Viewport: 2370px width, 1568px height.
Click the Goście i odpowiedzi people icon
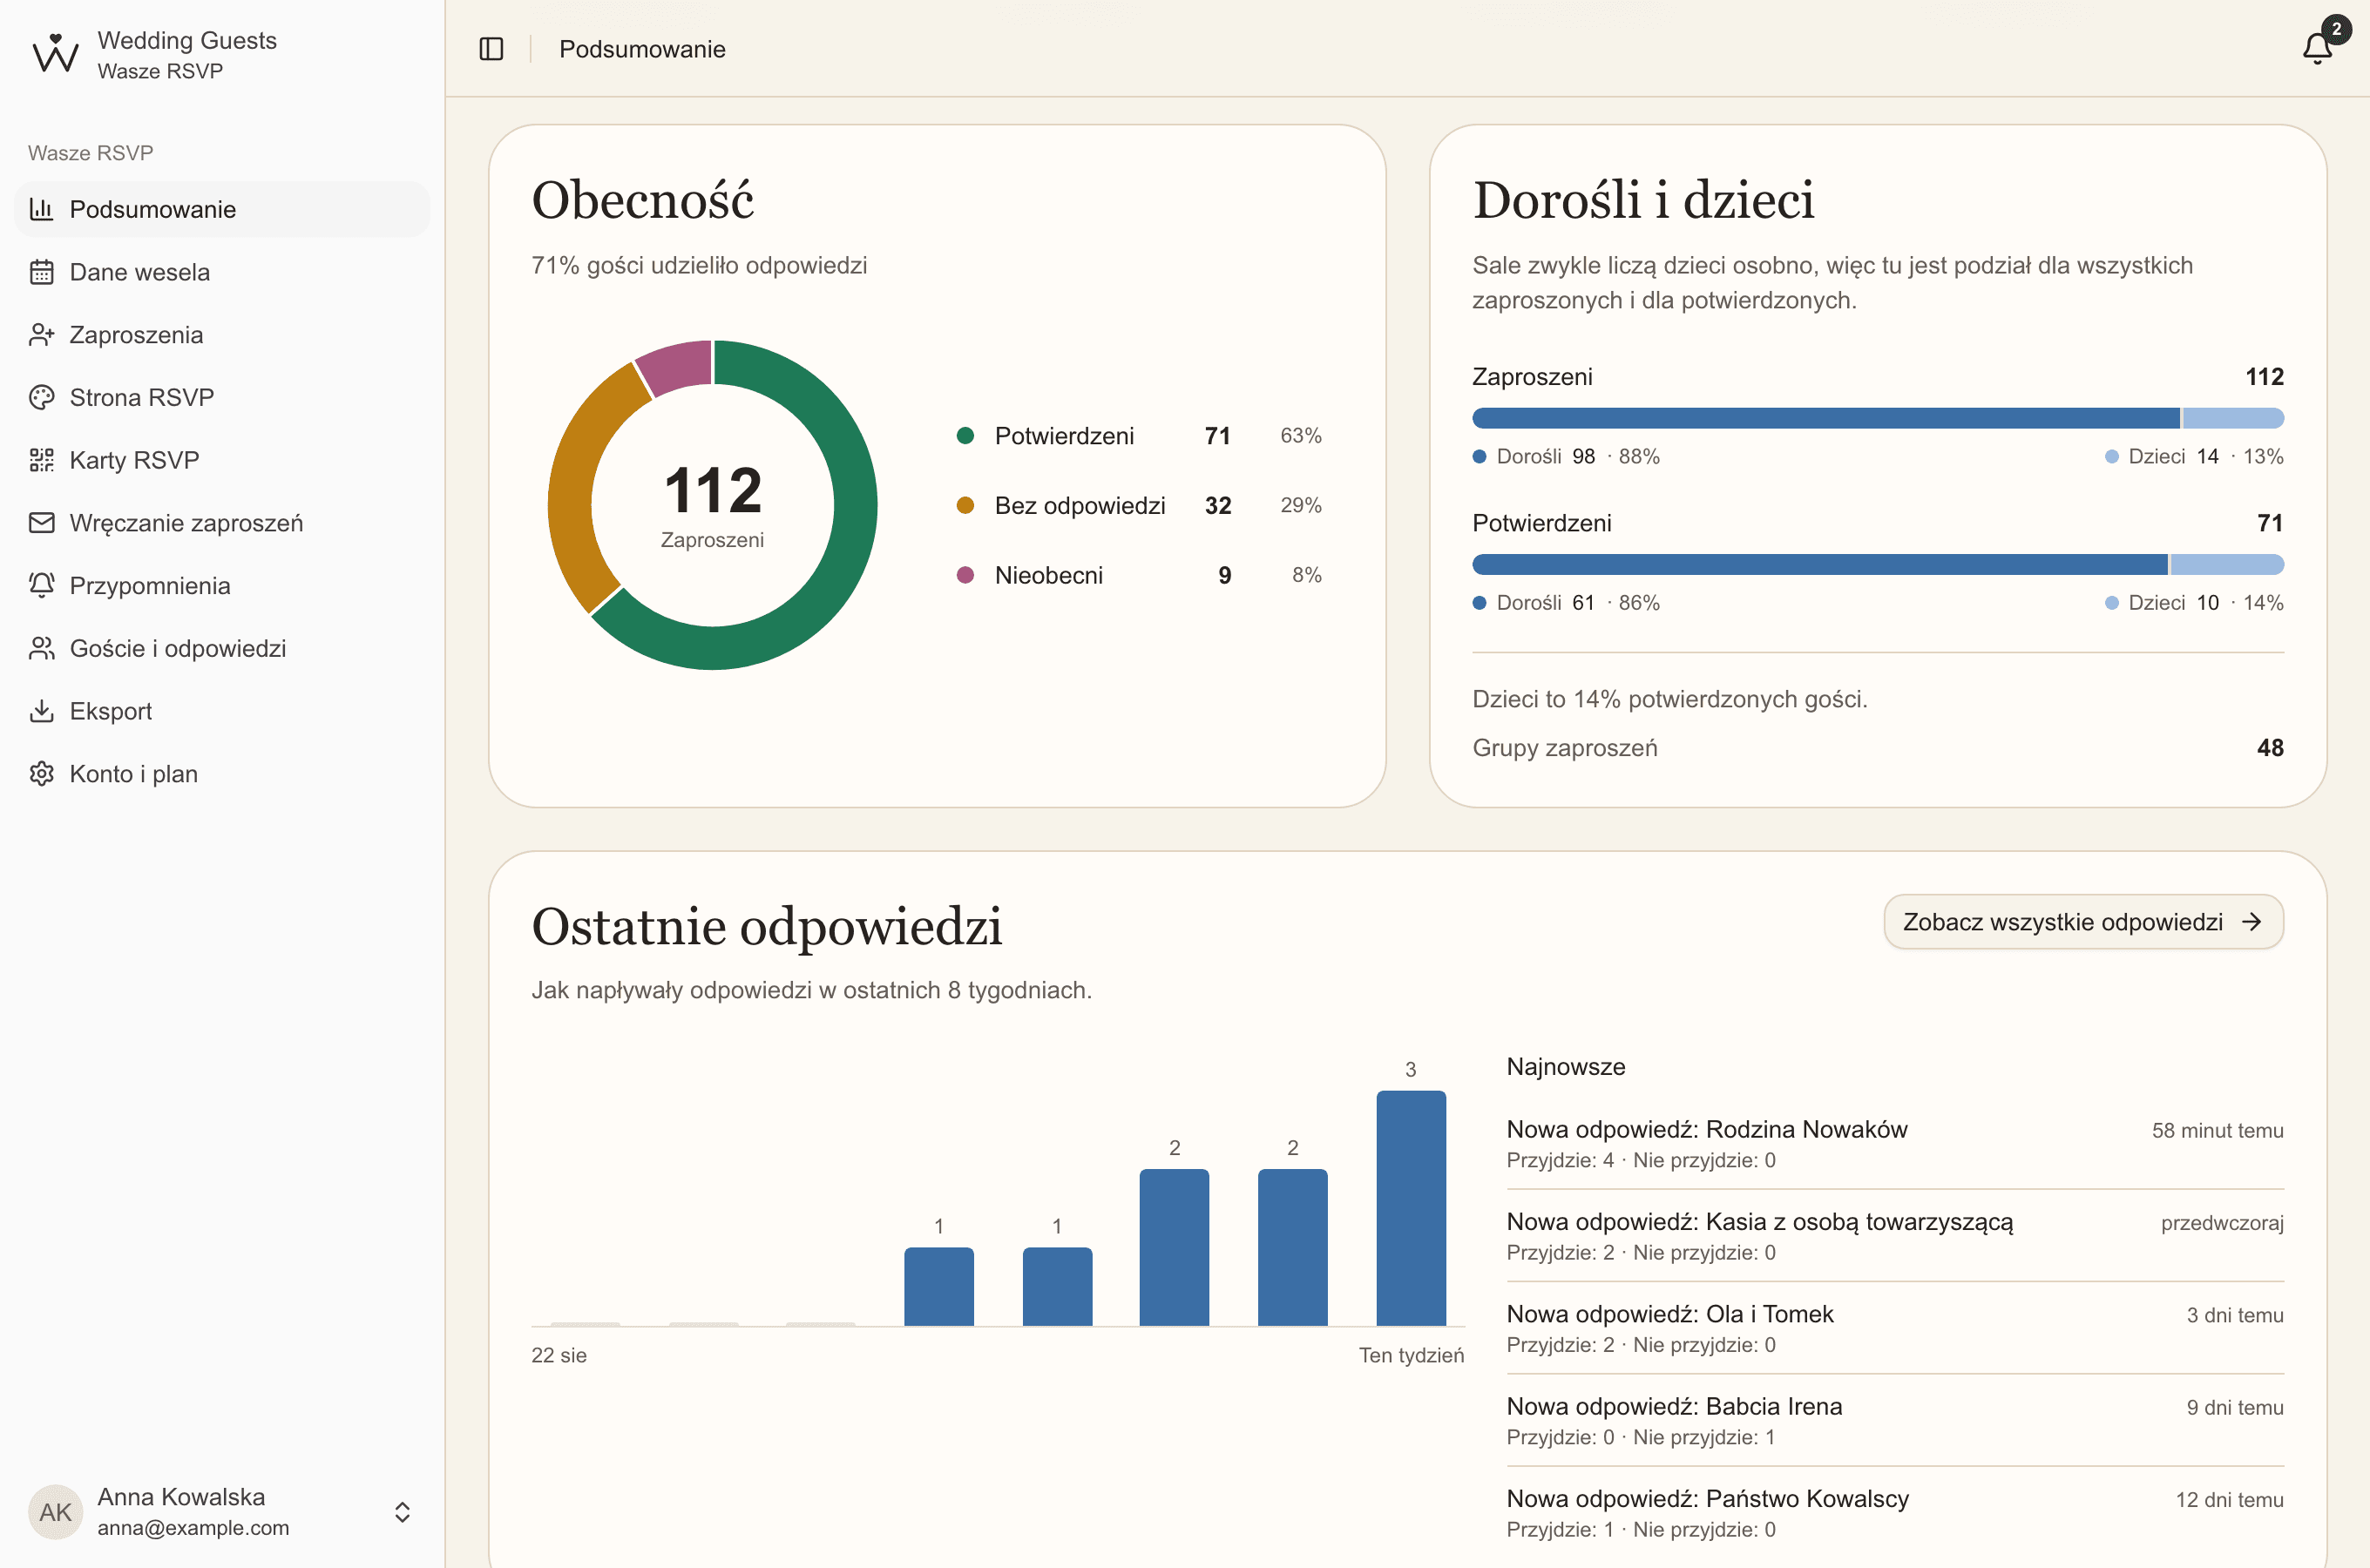coord(42,648)
